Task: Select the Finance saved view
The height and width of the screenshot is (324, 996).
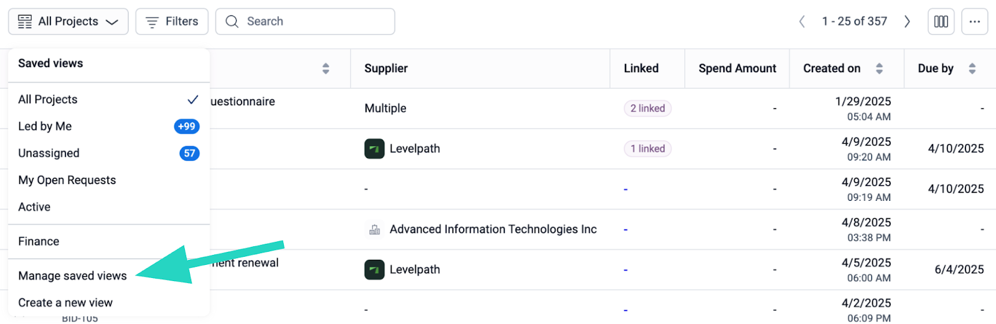Action: [39, 241]
